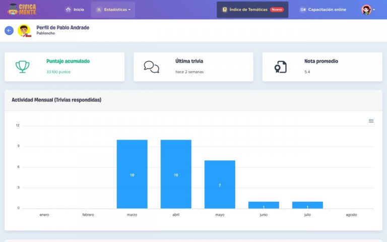387x242 pixels.
Task: Click the book icon in Índice de Temáticas
Action: 225,10
